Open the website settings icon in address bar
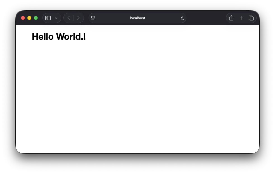 [x=93, y=18]
